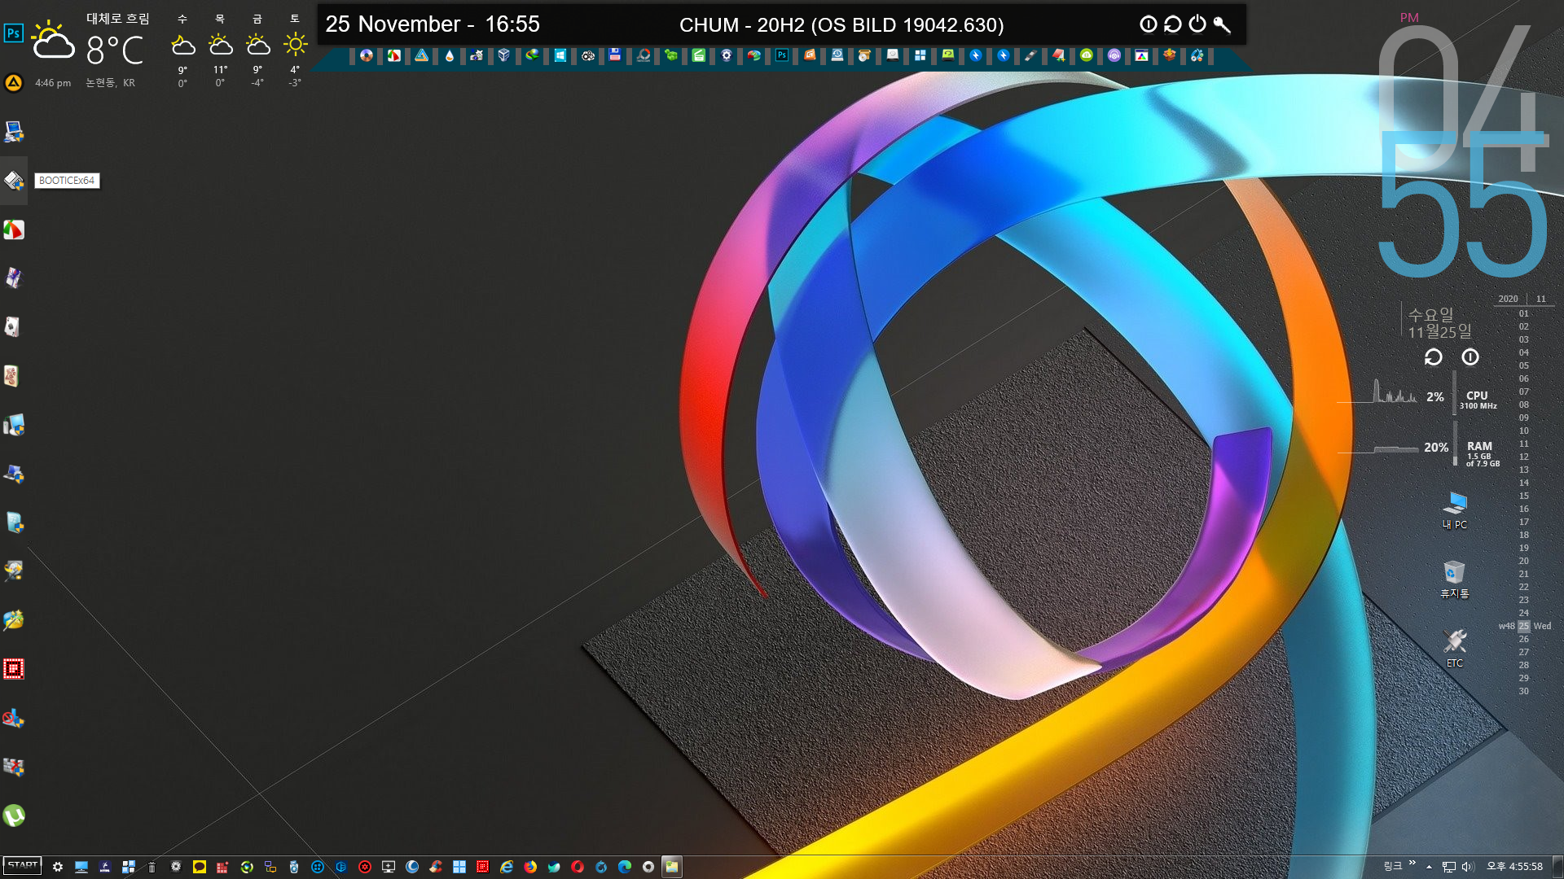Open the Solitaire card game icon

pyautogui.click(x=14, y=327)
